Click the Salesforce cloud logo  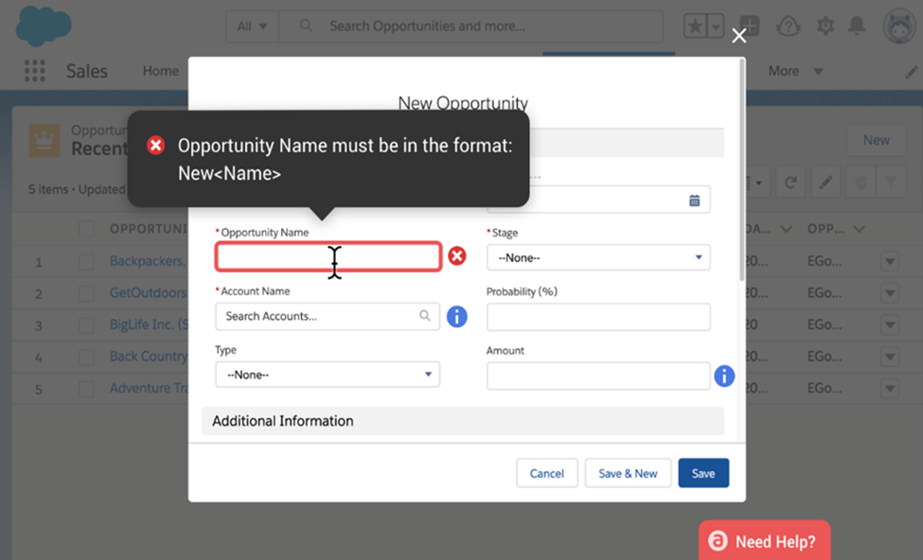click(x=44, y=26)
